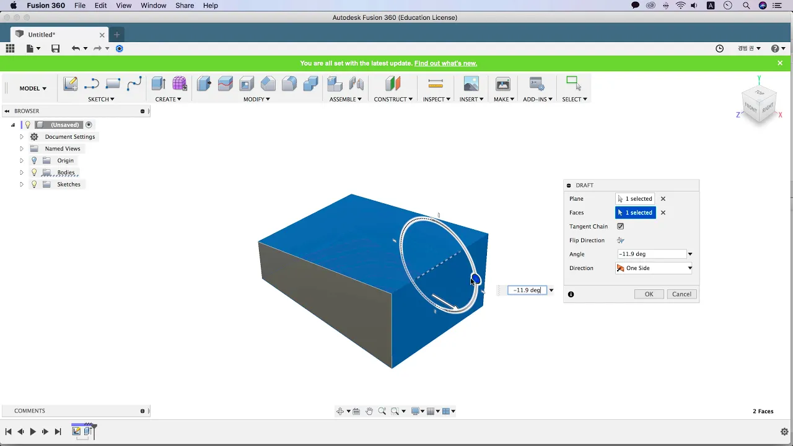Click the Construct offset plane icon
Image resolution: width=793 pixels, height=446 pixels.
point(393,84)
